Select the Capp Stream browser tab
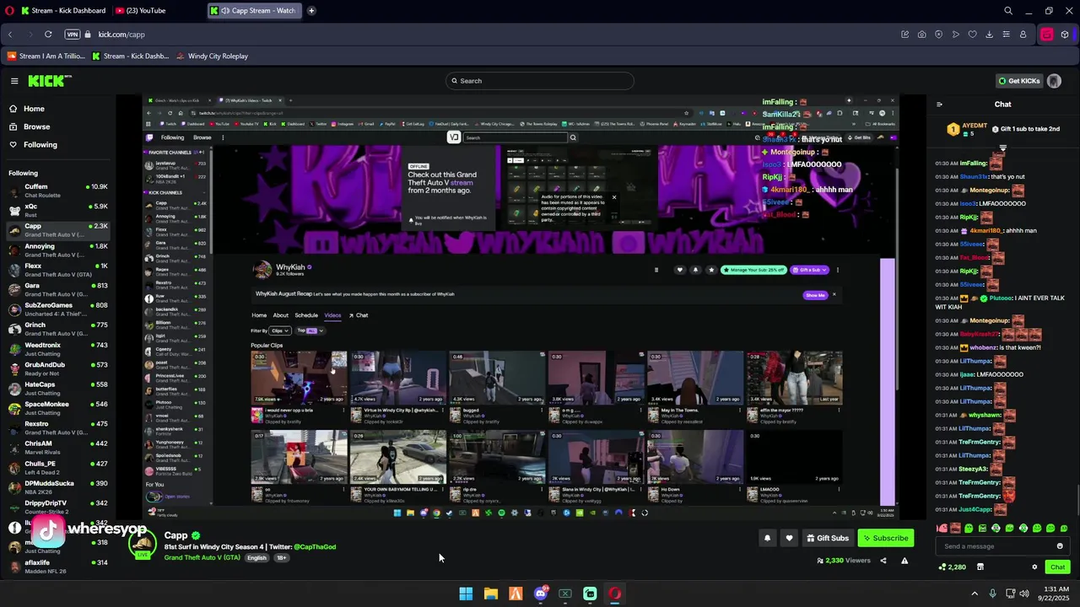 [x=256, y=11]
